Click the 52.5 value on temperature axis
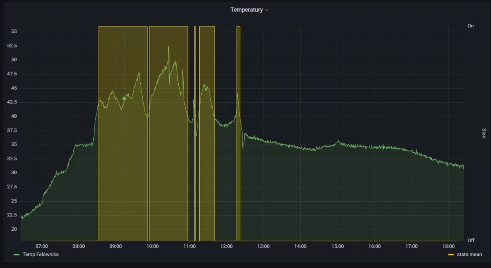This screenshot has height=268, width=491. click(x=12, y=46)
